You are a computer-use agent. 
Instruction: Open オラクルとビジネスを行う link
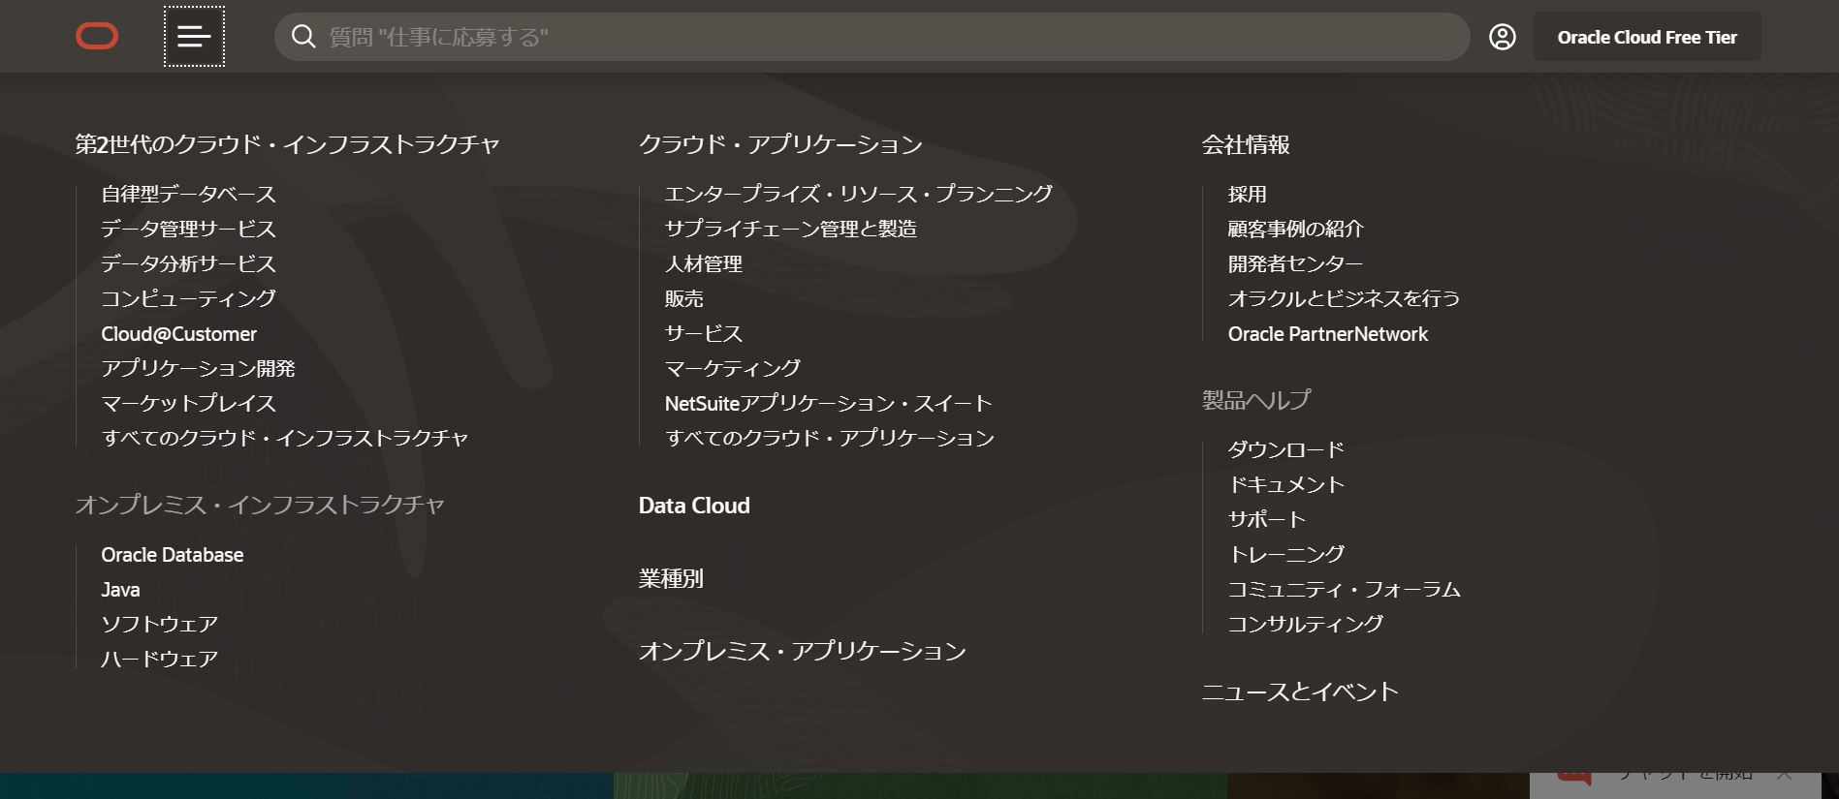[1344, 298]
